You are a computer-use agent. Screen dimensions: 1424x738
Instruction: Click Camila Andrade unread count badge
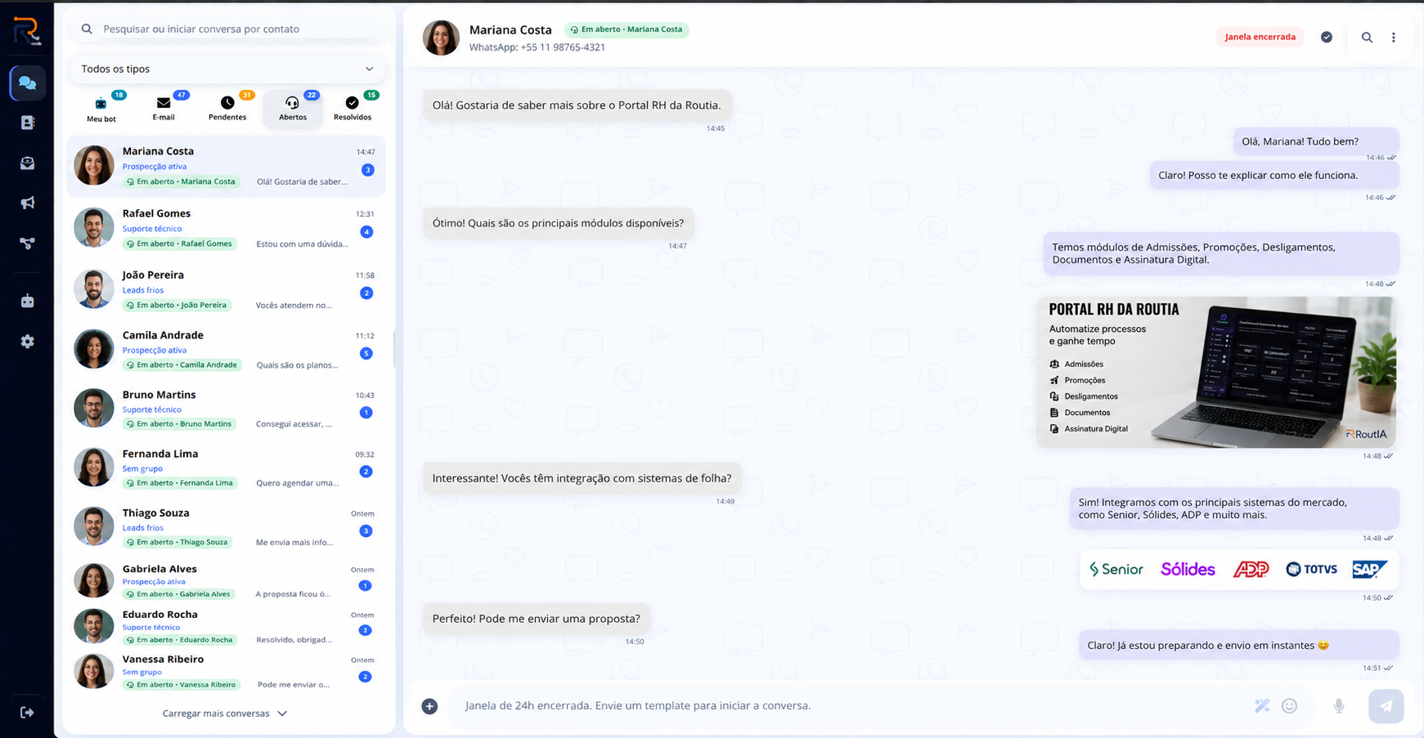pyautogui.click(x=366, y=354)
